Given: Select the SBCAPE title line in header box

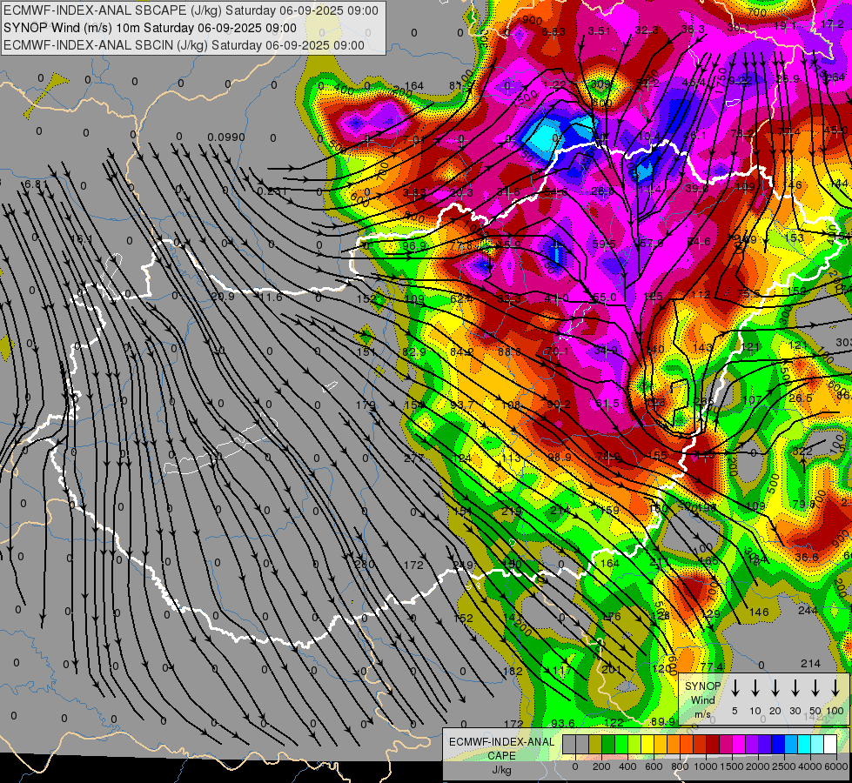Looking at the screenshot, I should click(x=191, y=10).
